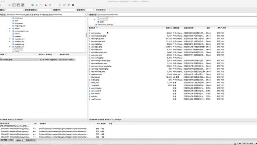Screen dimensions: 257x145
Task: Expand royaledu_nen folder in local tree
Action: (x=10, y=47)
